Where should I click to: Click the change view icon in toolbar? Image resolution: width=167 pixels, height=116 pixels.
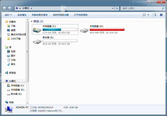coord(144,15)
